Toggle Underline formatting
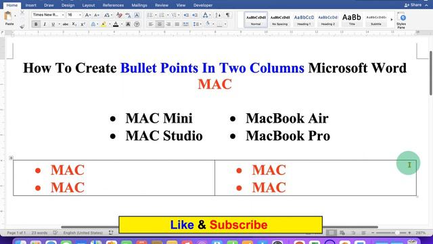433x244 pixels. [53, 24]
